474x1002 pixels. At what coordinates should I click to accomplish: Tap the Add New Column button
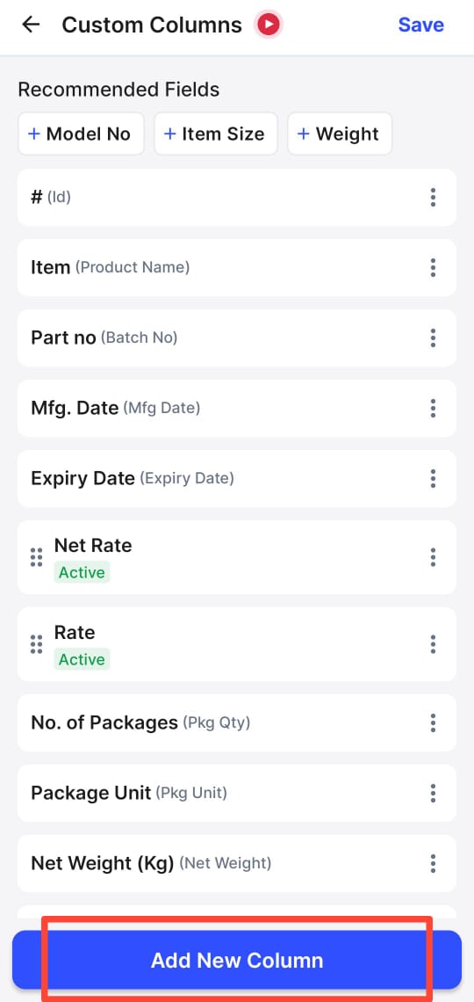coord(237,960)
